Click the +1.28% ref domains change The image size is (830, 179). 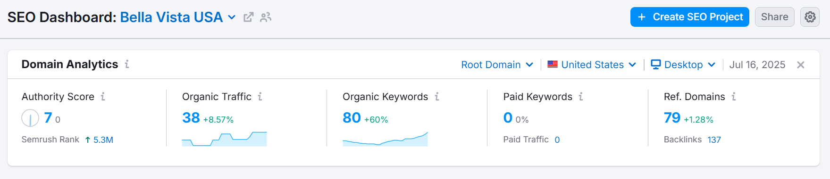coord(698,120)
